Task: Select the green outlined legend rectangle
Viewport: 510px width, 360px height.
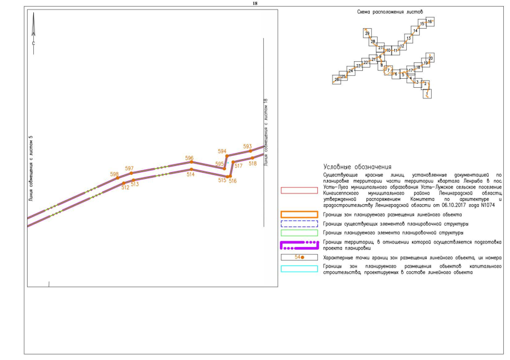Action: click(x=299, y=232)
